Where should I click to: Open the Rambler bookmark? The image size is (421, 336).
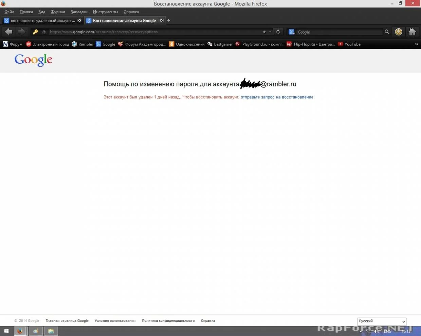click(83, 44)
